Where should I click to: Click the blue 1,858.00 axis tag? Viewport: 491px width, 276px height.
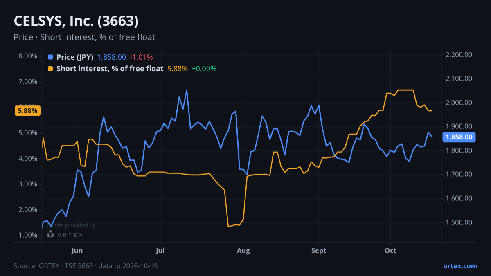(459, 137)
